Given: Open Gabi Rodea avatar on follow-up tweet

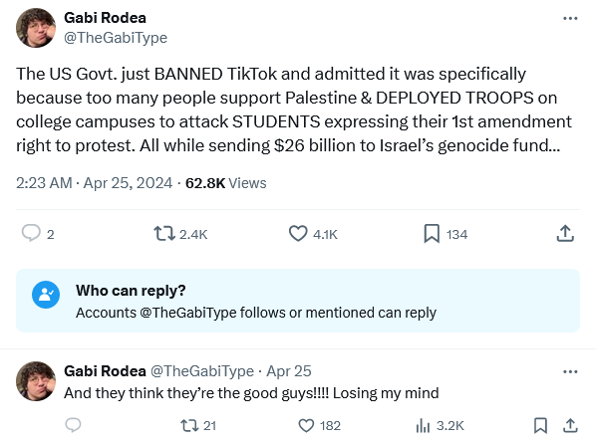Looking at the screenshot, I should pyautogui.click(x=36, y=381).
